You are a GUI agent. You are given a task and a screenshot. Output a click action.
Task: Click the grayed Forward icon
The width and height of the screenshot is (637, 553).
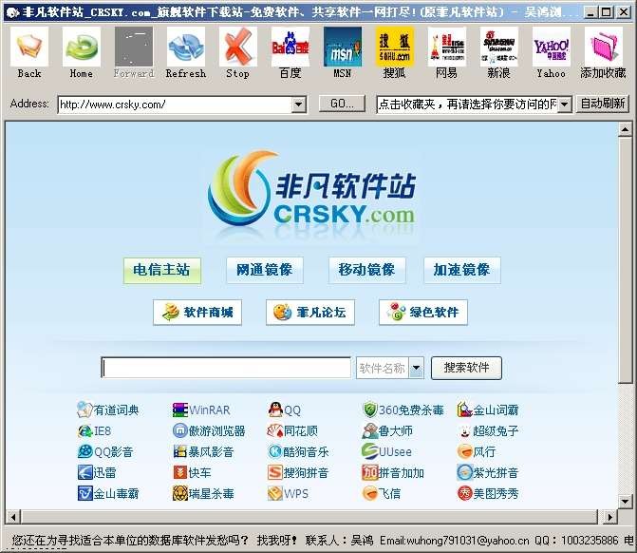[x=134, y=47]
